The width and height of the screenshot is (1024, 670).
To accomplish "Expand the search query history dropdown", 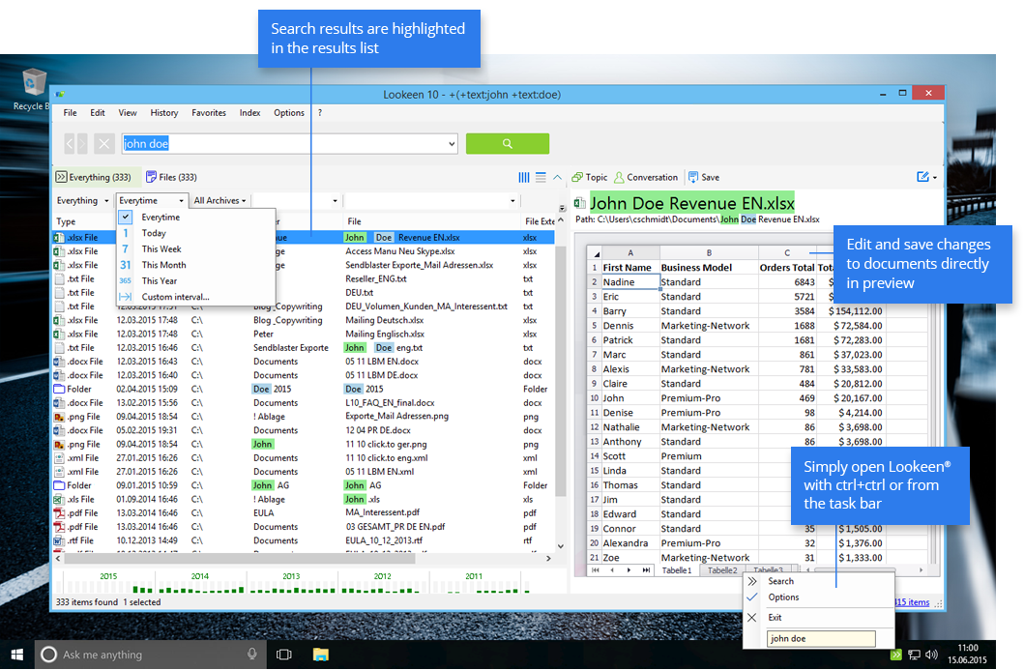I will click(453, 144).
